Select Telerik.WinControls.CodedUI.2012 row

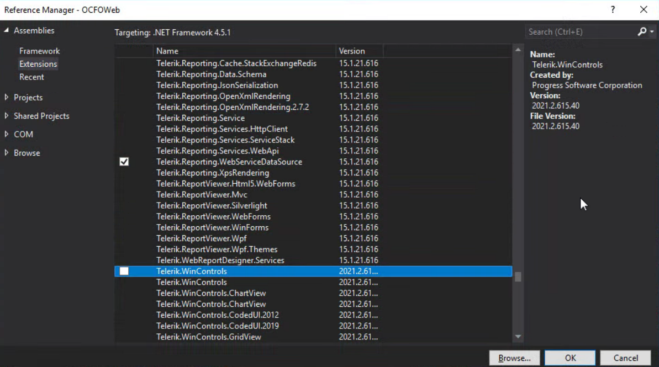313,315
